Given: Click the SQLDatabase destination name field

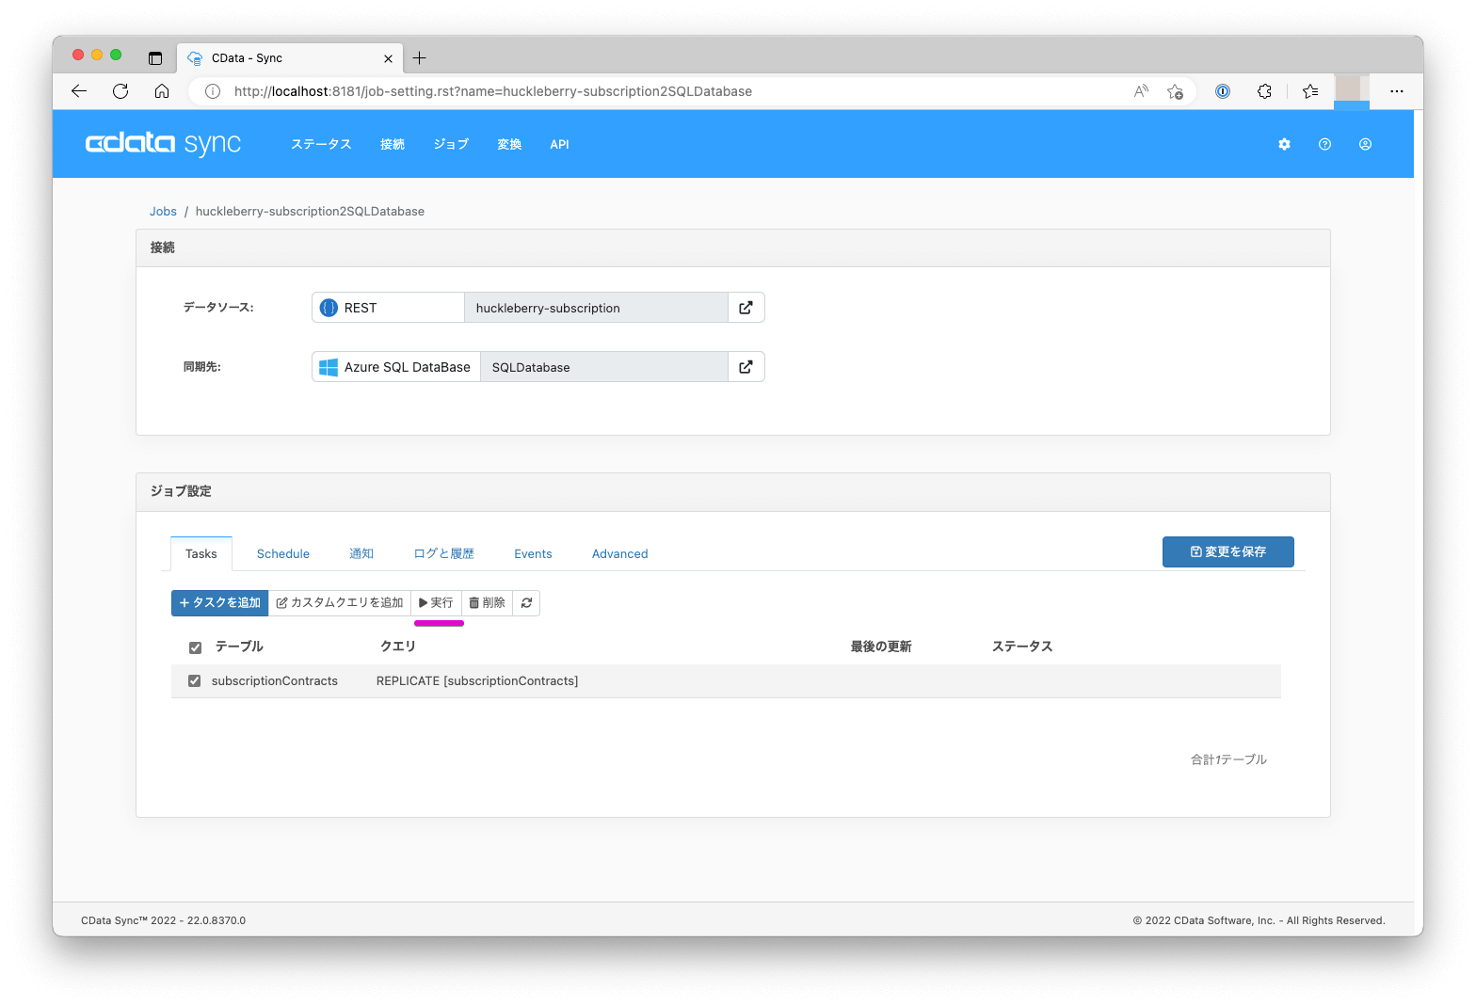Looking at the screenshot, I should pos(604,367).
